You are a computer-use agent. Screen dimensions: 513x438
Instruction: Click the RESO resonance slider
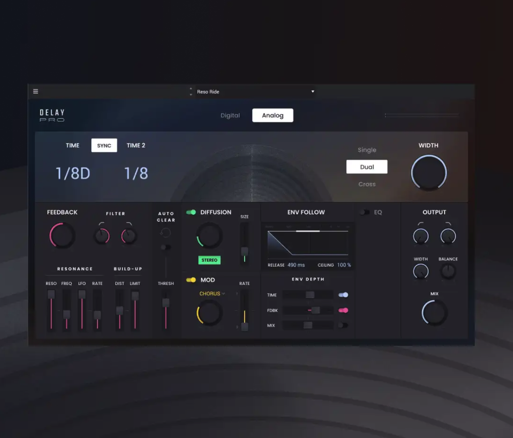point(51,310)
